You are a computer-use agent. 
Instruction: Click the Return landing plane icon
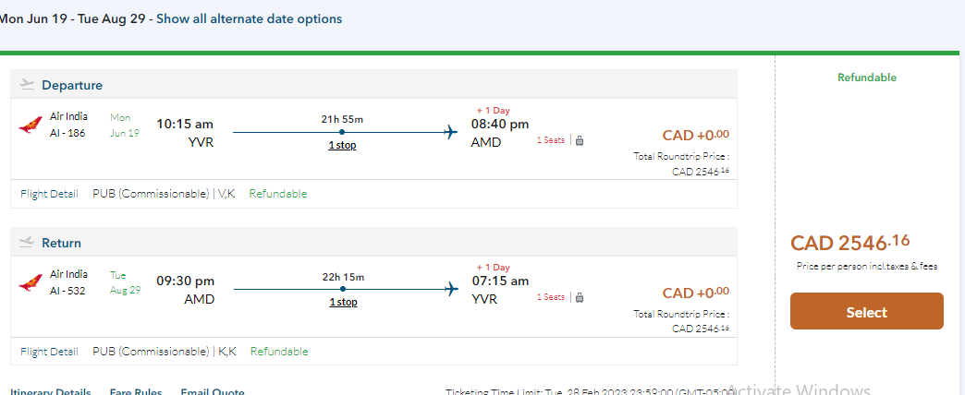pyautogui.click(x=27, y=243)
